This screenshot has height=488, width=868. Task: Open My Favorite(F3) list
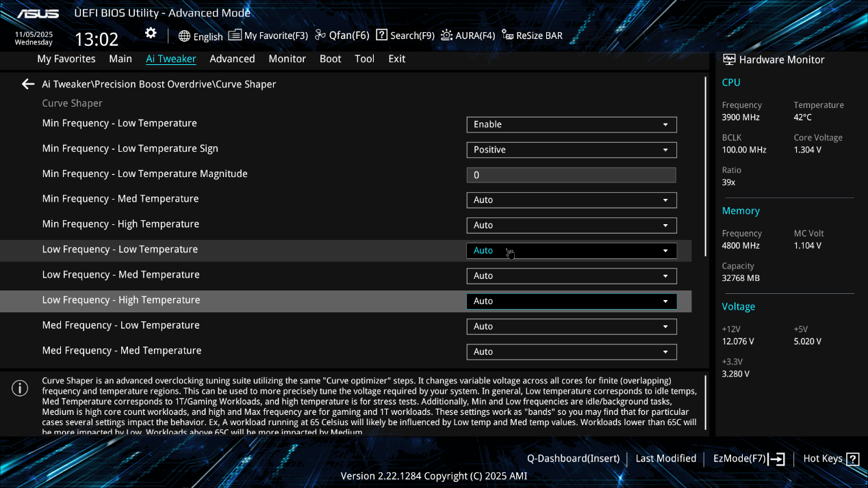pos(268,36)
